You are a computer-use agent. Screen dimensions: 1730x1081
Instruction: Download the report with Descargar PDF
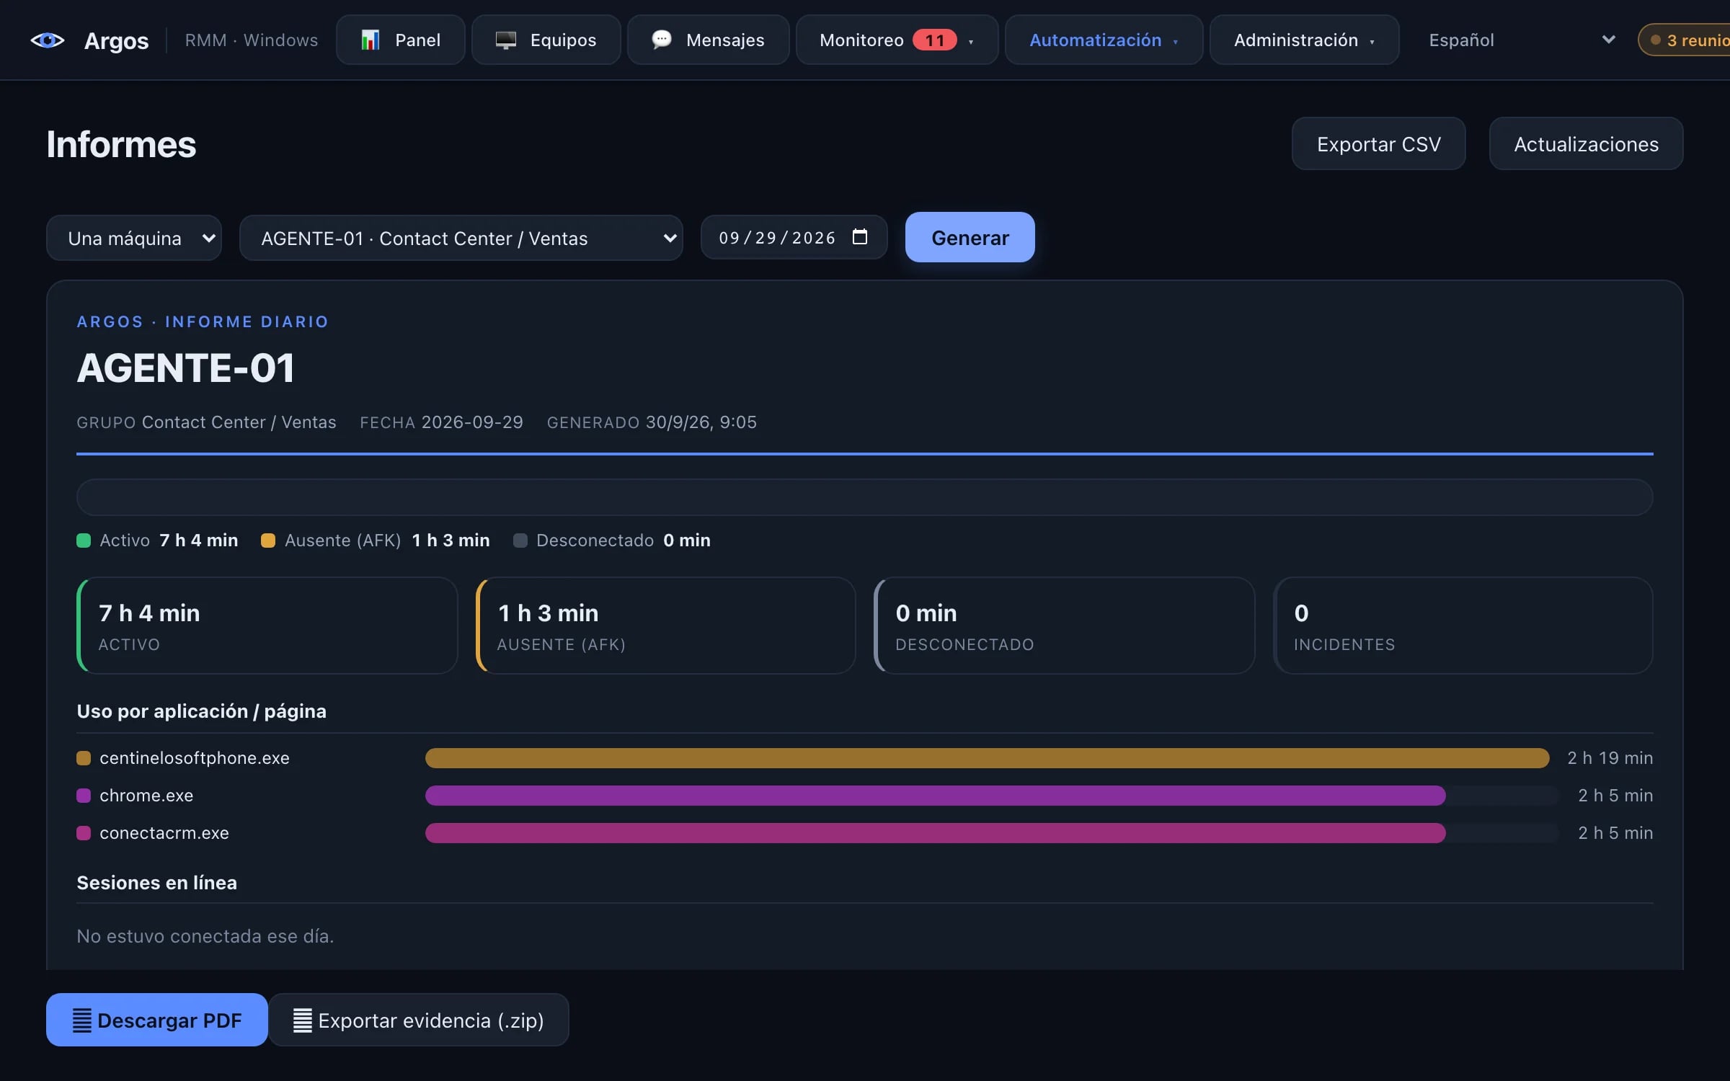pyautogui.click(x=157, y=1020)
